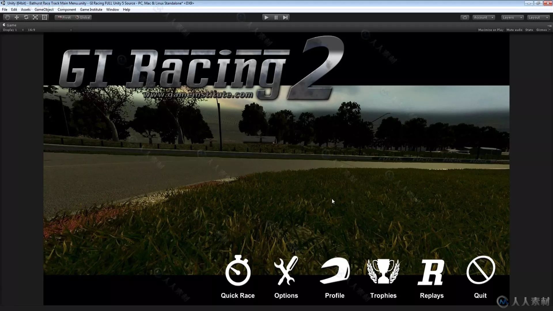Click the Replays label

coord(431,295)
